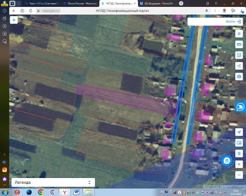This screenshot has width=246, height=196.
Task: Click the Yandex home icon in toolbar
Action: [22, 11]
